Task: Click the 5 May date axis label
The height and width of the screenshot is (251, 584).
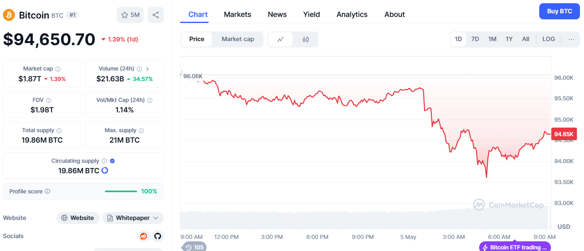Action: point(408,237)
